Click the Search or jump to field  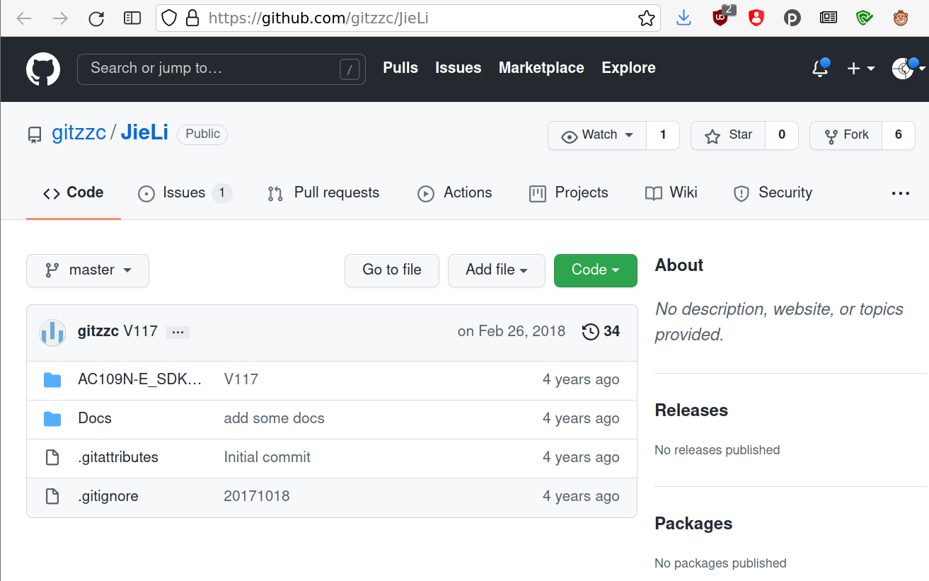coord(212,69)
